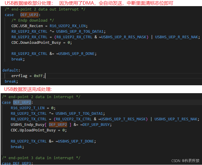Click the comment '/* Endp download */'

[33, 20]
